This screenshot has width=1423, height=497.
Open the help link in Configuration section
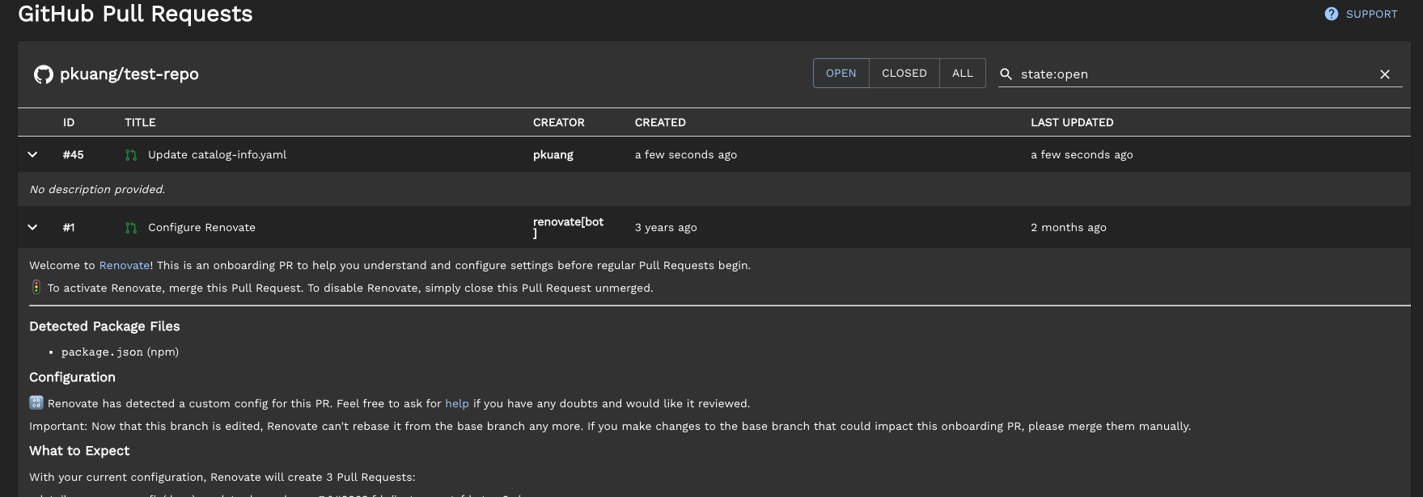tap(456, 403)
